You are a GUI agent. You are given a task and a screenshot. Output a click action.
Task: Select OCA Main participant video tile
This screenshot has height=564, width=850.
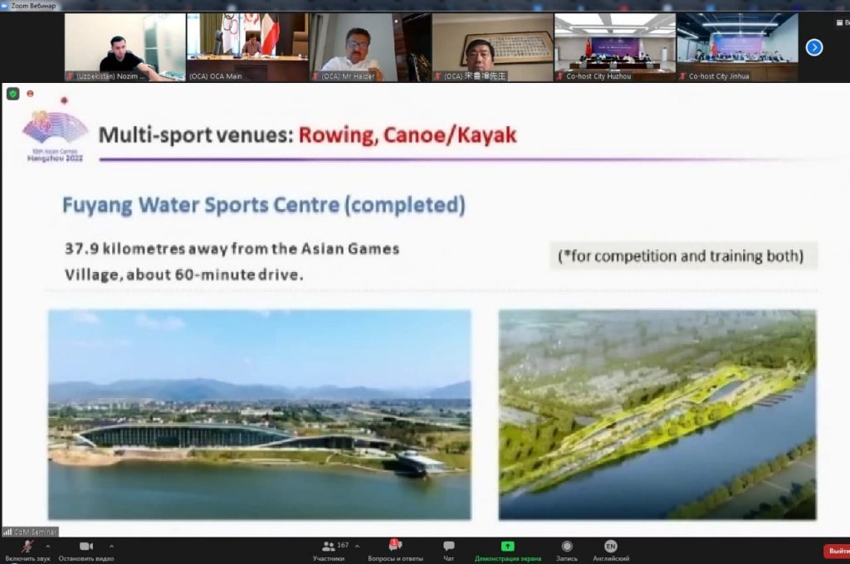(x=247, y=46)
